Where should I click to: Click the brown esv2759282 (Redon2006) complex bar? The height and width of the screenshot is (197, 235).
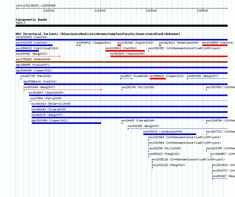pos(121,62)
